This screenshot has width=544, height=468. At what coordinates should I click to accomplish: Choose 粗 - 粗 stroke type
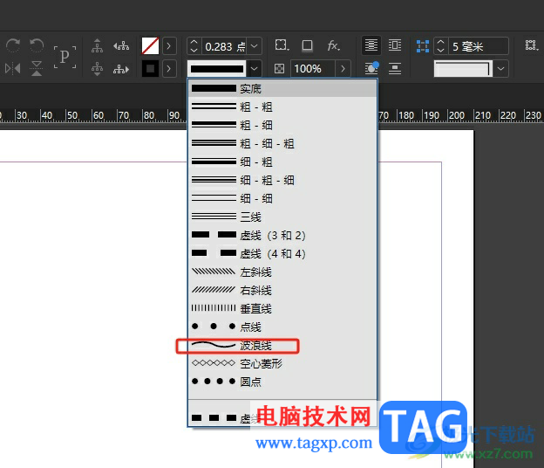(282, 107)
